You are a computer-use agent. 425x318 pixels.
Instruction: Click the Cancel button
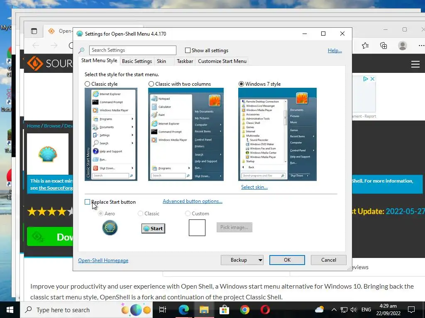pyautogui.click(x=329, y=260)
